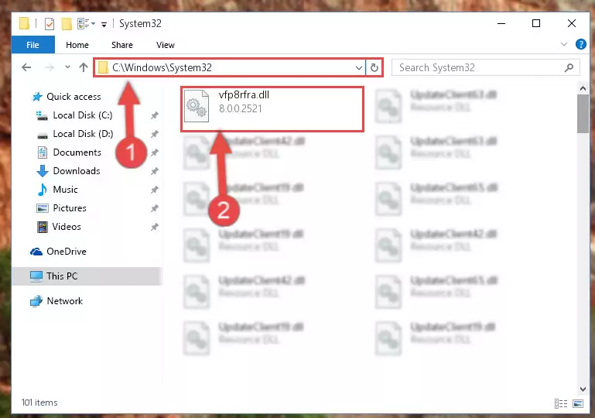This screenshot has width=595, height=418.
Task: Switch to the Home ribbon tab
Action: click(x=77, y=45)
